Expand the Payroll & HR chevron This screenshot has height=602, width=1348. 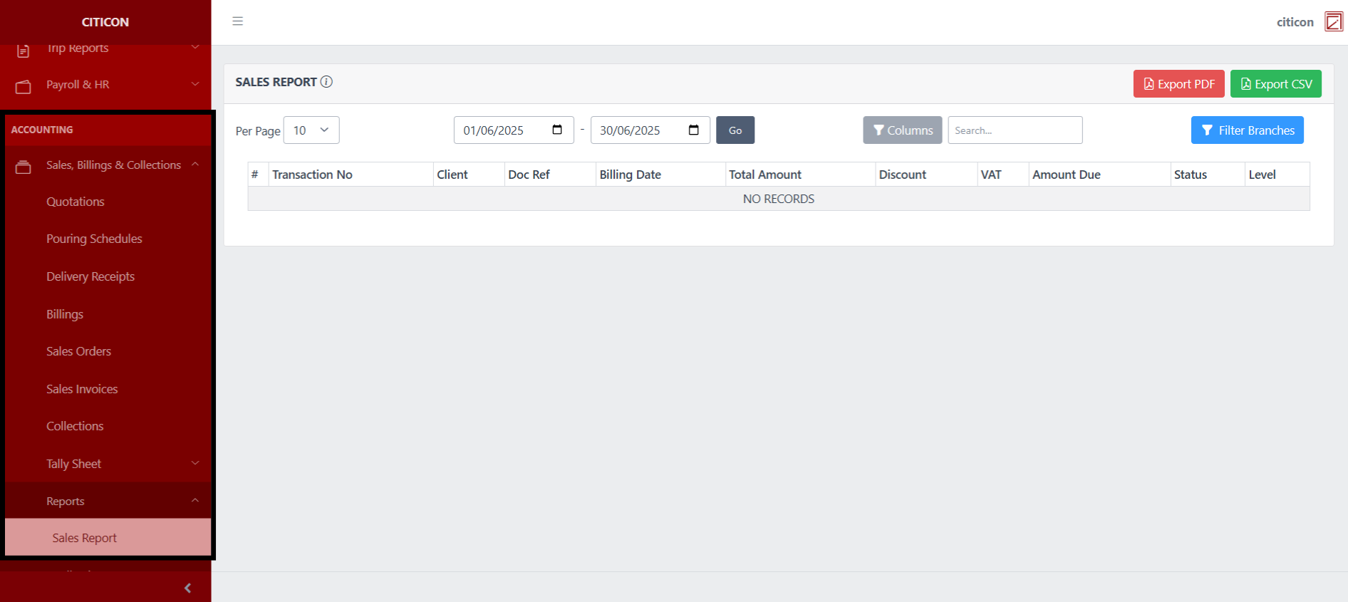tap(195, 84)
